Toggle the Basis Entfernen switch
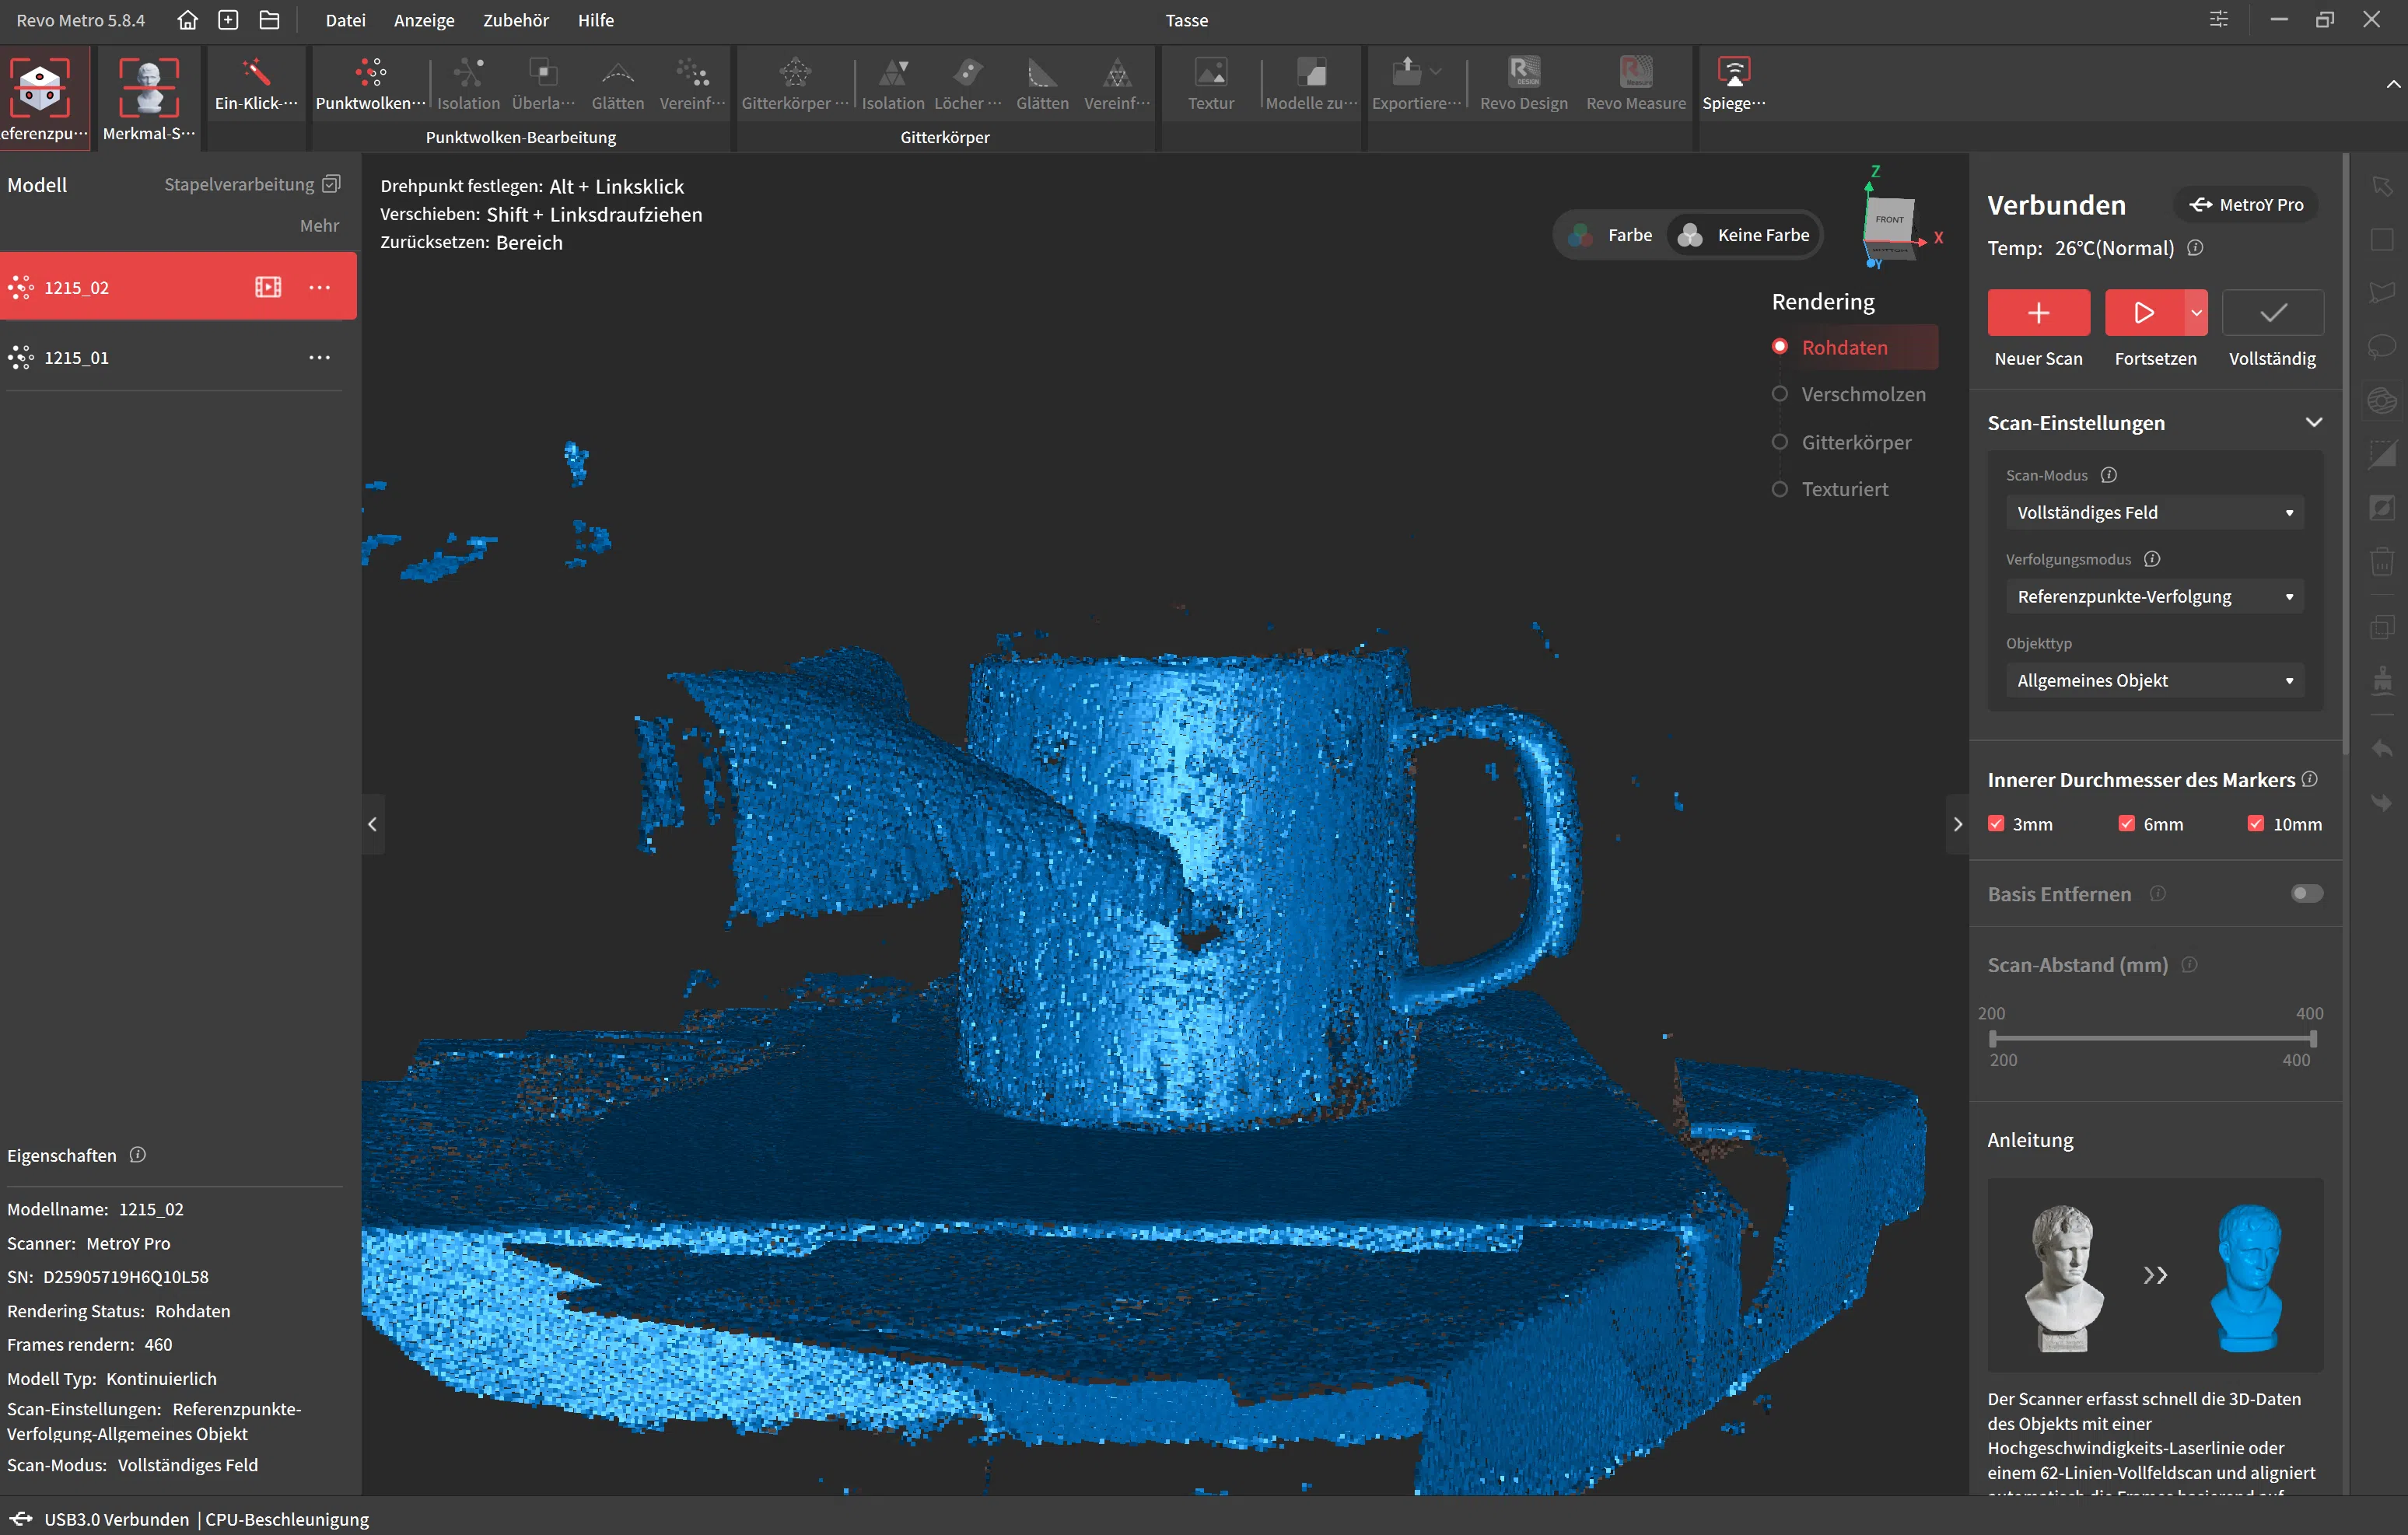This screenshot has width=2408, height=1535. point(2306,893)
